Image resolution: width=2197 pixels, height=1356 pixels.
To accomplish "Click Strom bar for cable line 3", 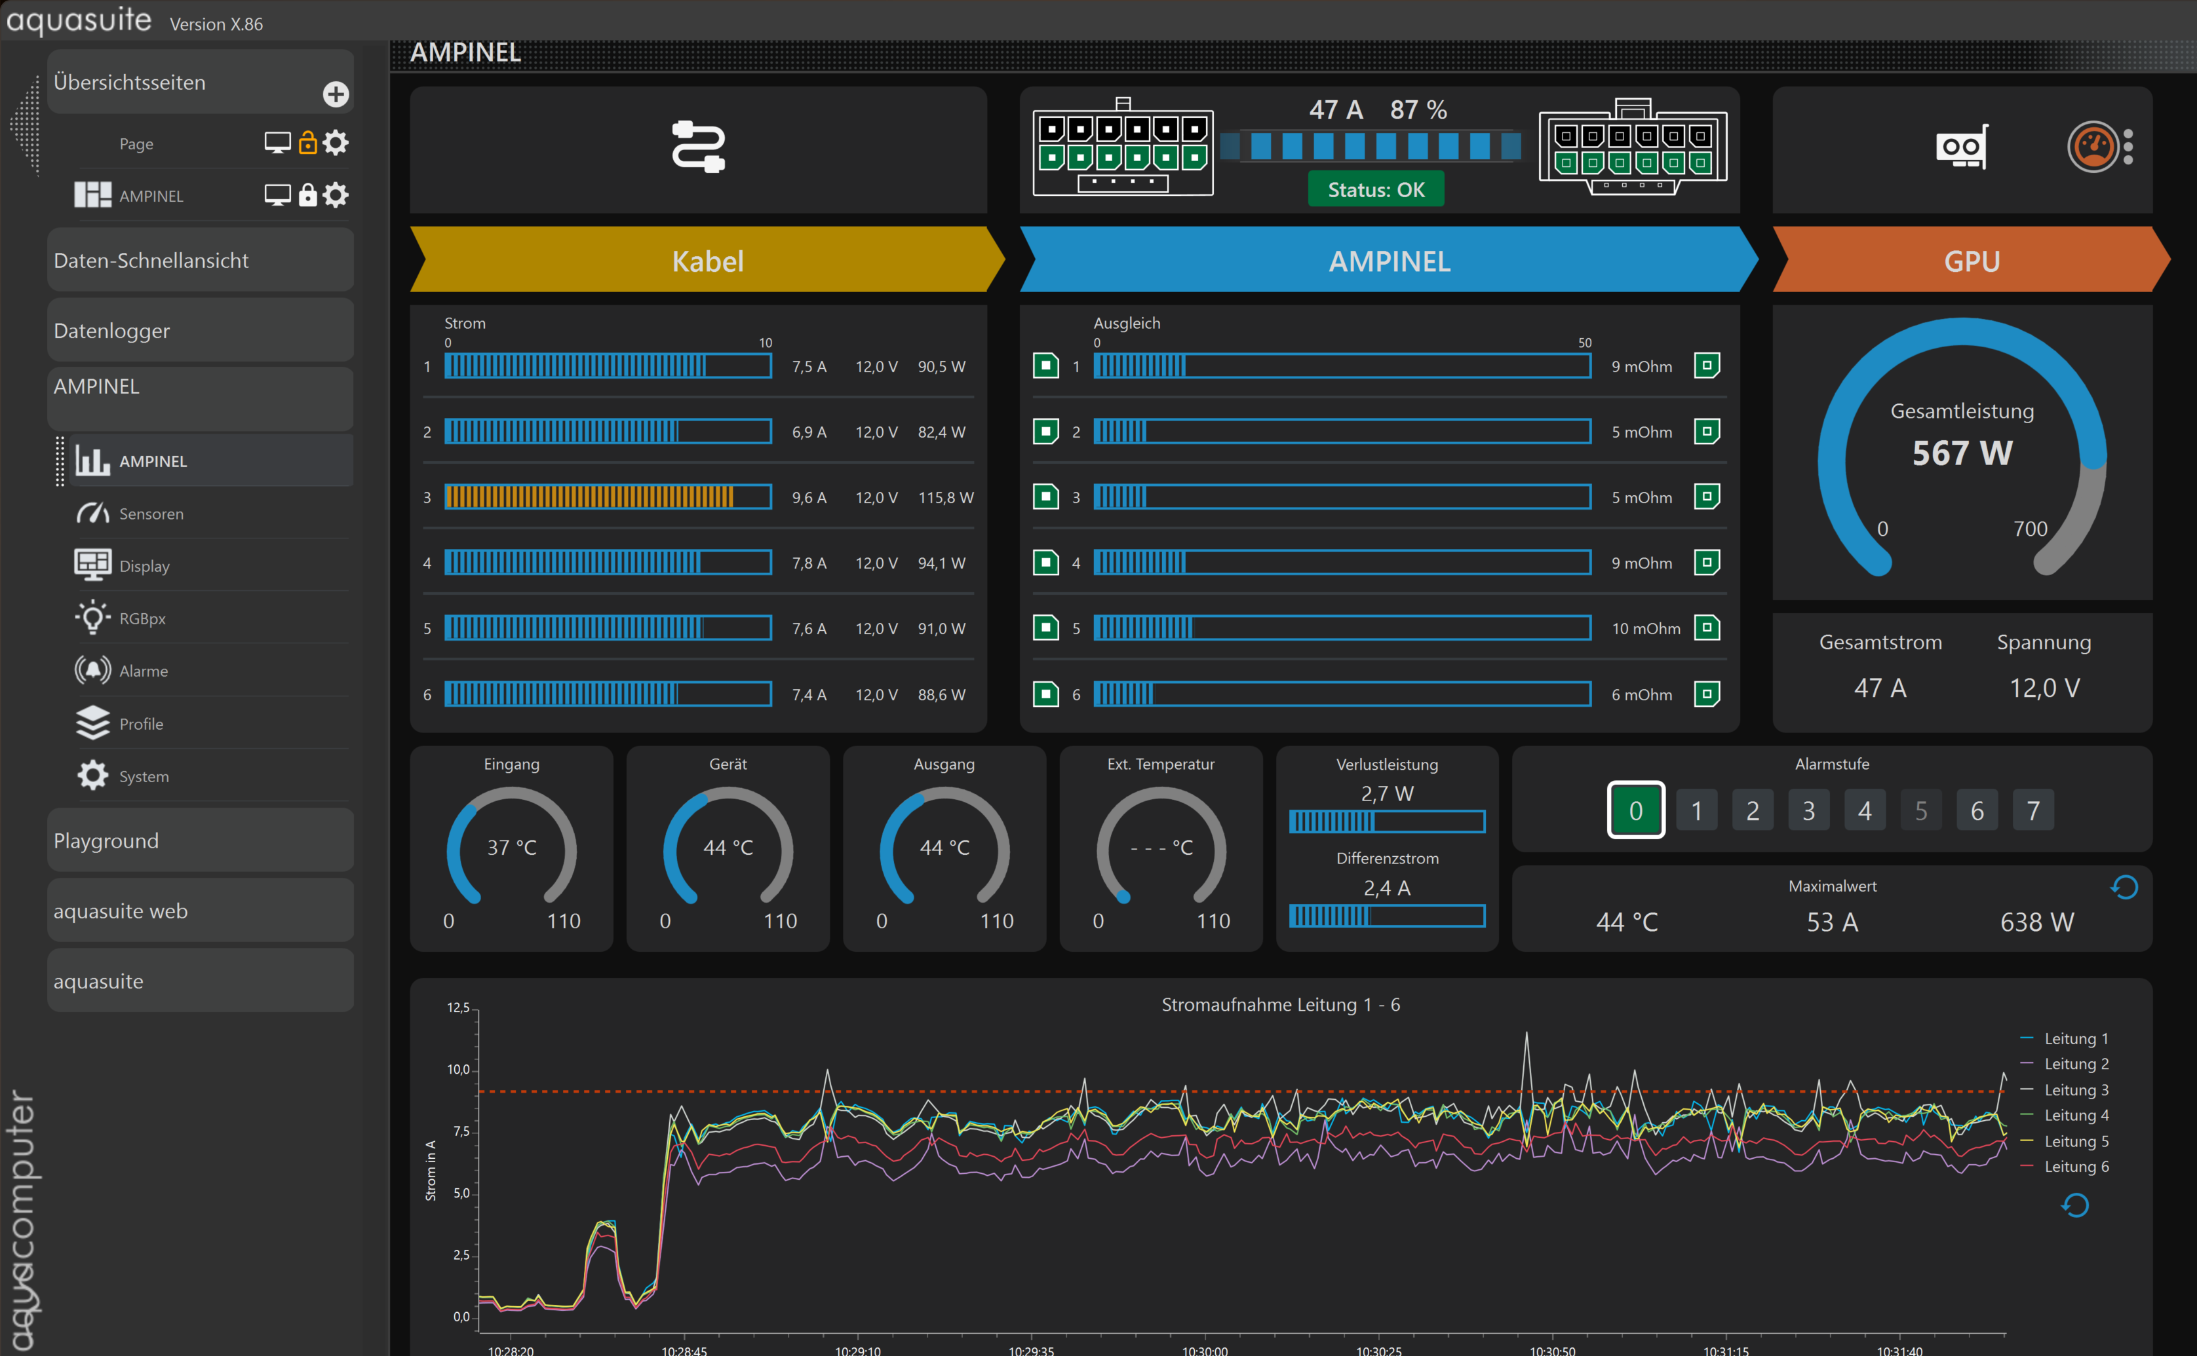I will (608, 497).
